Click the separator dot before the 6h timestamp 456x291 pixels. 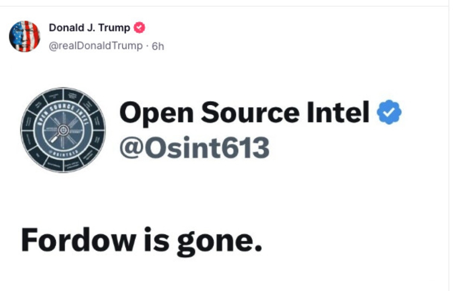pos(147,46)
